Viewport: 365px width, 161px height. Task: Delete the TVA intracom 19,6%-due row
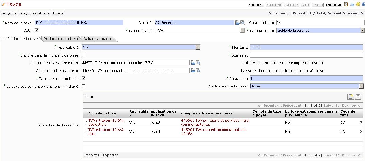pyautogui.click(x=361, y=132)
